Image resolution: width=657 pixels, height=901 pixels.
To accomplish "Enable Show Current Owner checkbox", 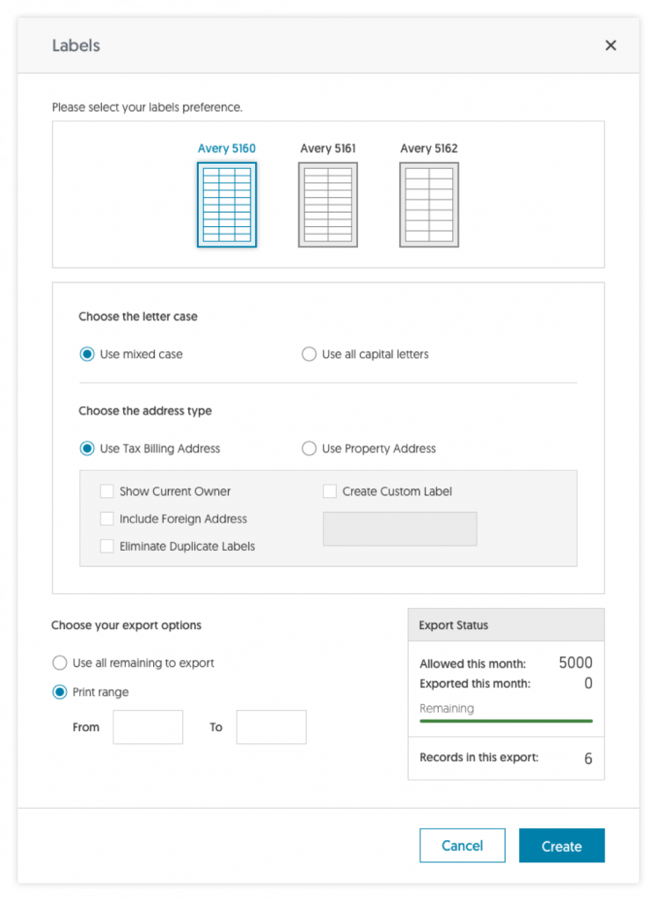I will (x=106, y=491).
